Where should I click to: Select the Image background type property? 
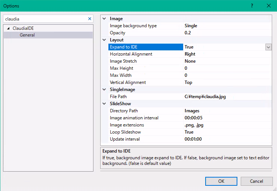[133, 26]
